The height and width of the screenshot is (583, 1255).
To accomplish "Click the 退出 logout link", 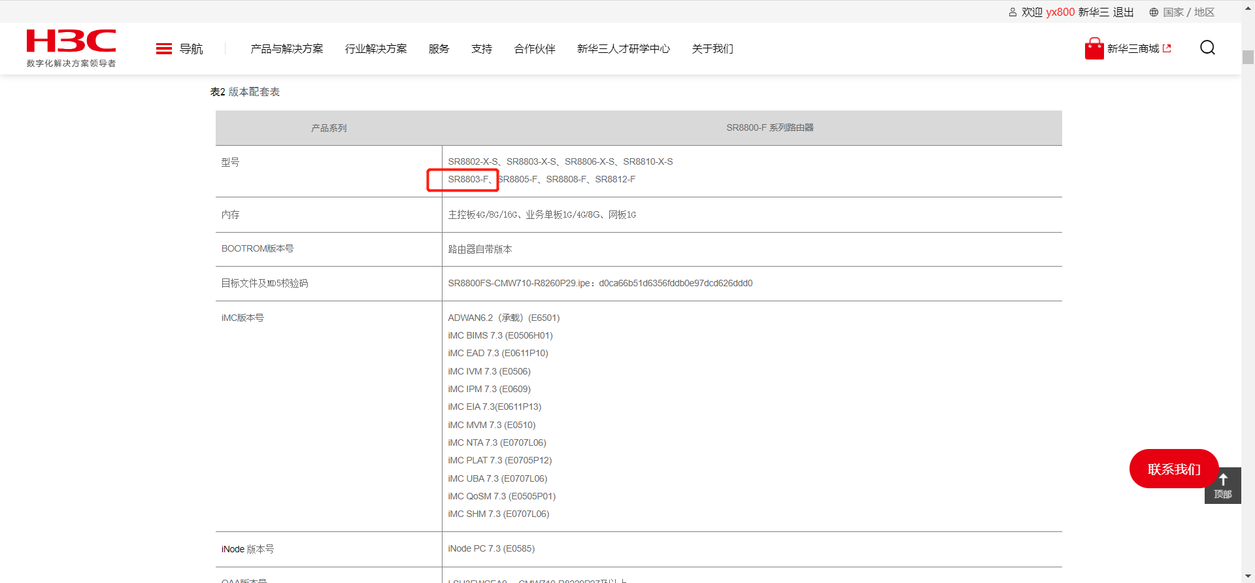I will pyautogui.click(x=1123, y=12).
